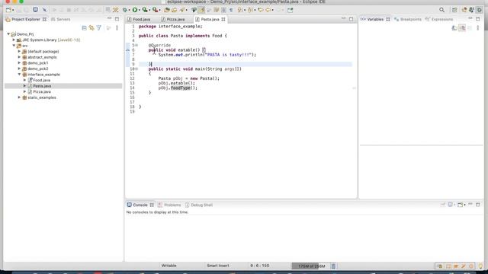The image size is (488, 274).
Task: Expand the abstract_exmple package arrow
Action: tap(19, 57)
